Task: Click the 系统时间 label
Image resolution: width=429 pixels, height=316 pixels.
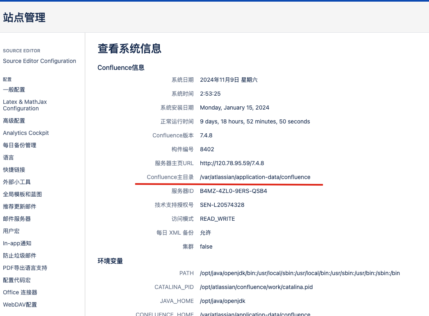Action: click(x=182, y=94)
